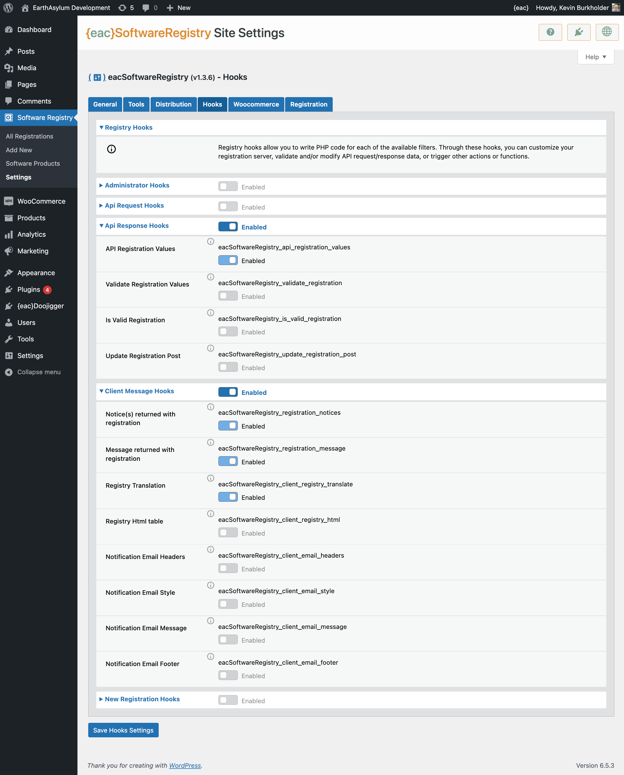
Task: Click info icon for Notification Email Headers
Action: pos(211,549)
